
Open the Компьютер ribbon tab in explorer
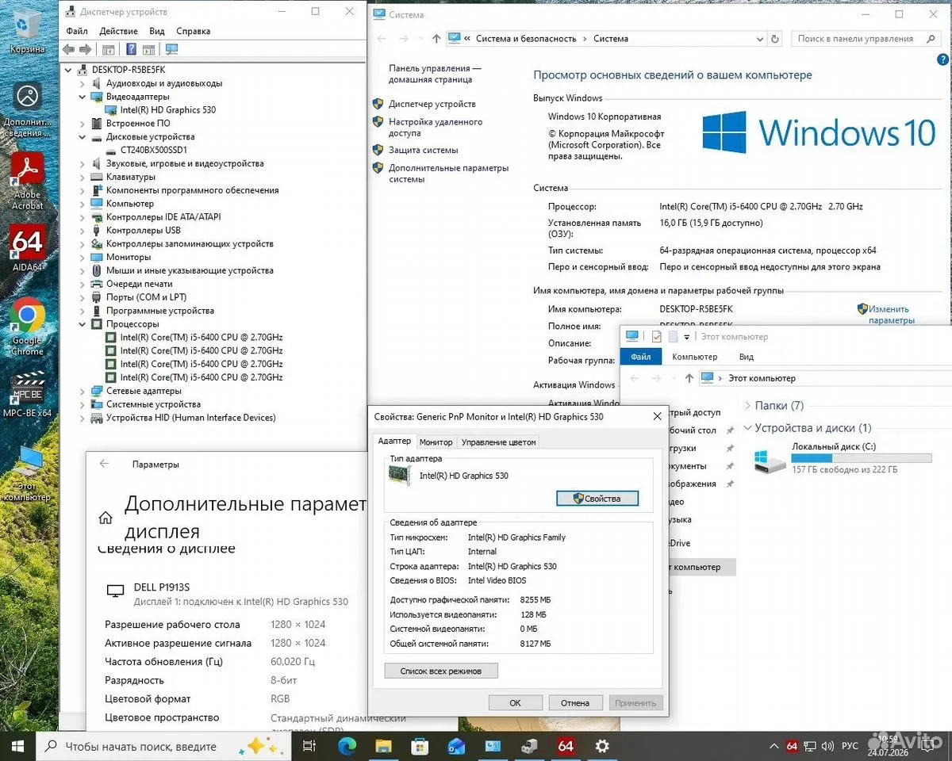694,357
